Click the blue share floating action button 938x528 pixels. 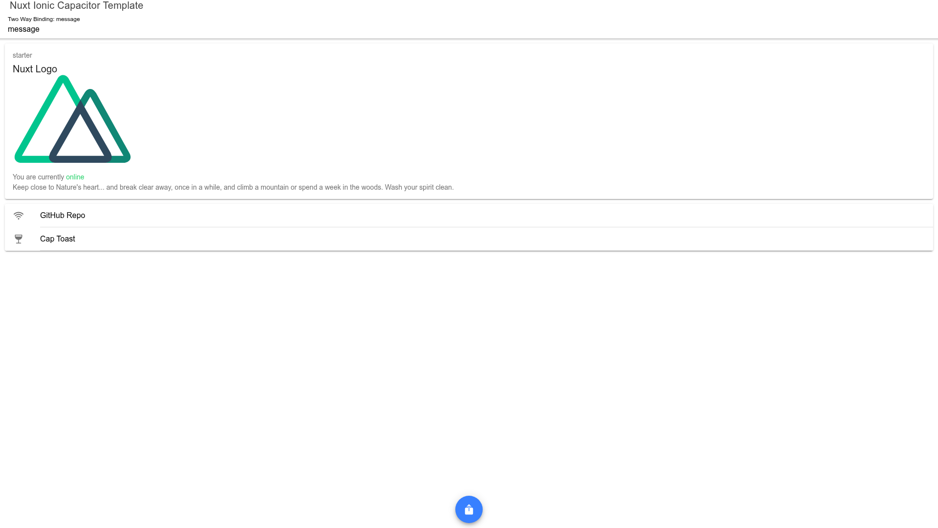pyautogui.click(x=469, y=509)
